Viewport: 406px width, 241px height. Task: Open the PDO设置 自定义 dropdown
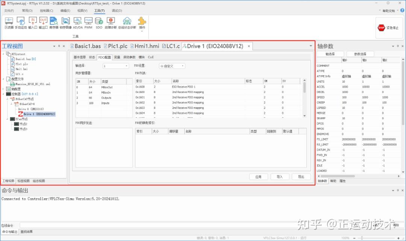click(x=171, y=66)
